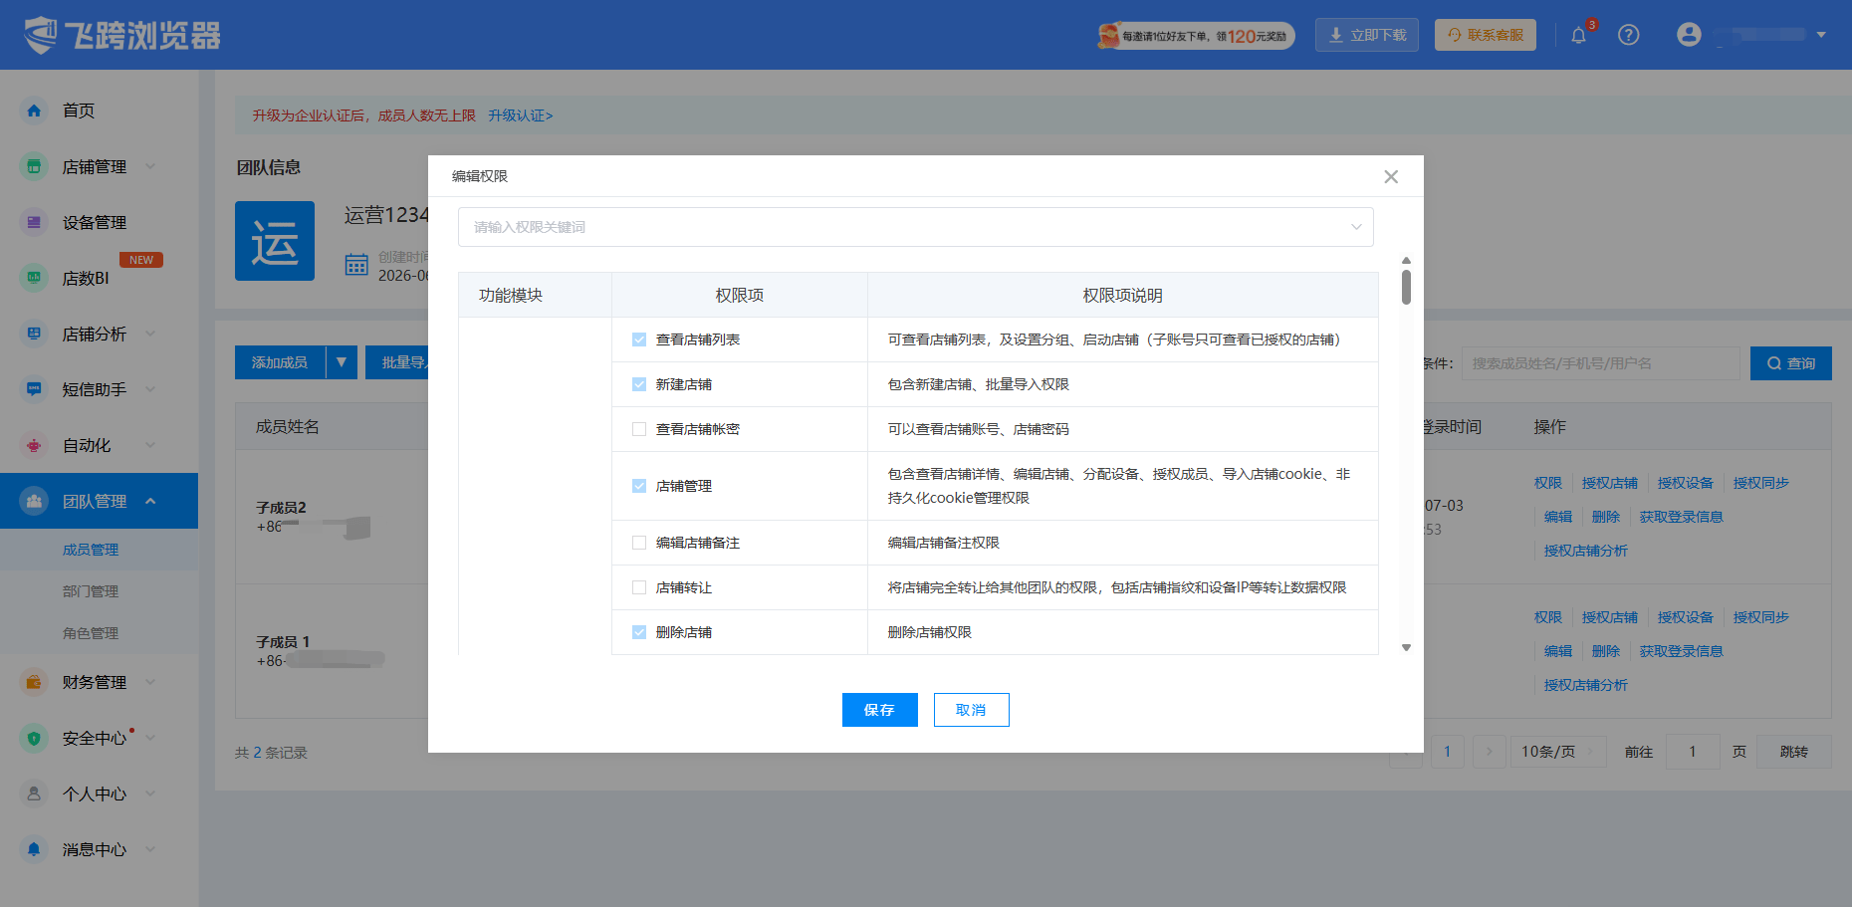Screen dimensions: 1852x907
Task: Click the 安全中心 shield icon
Action: 34,738
